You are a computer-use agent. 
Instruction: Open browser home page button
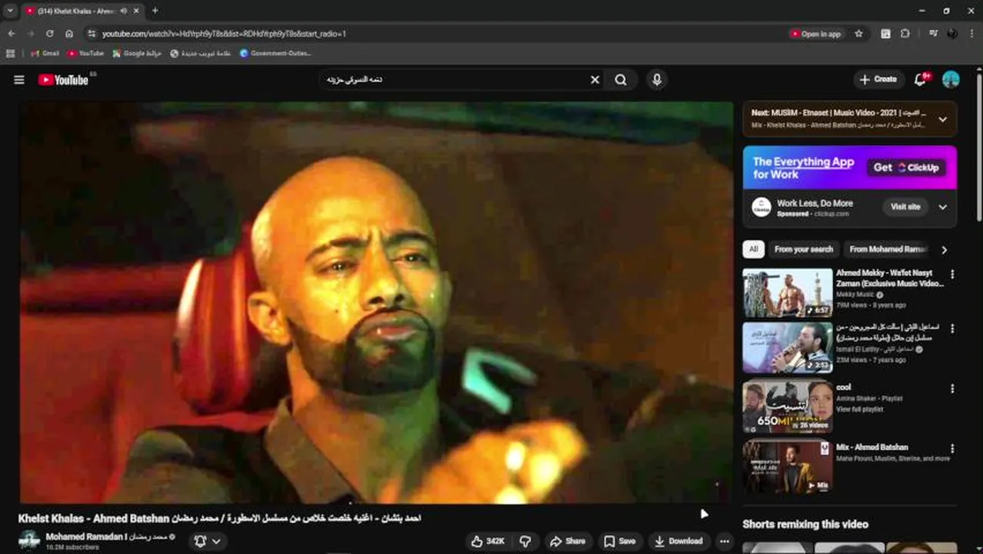tap(69, 34)
